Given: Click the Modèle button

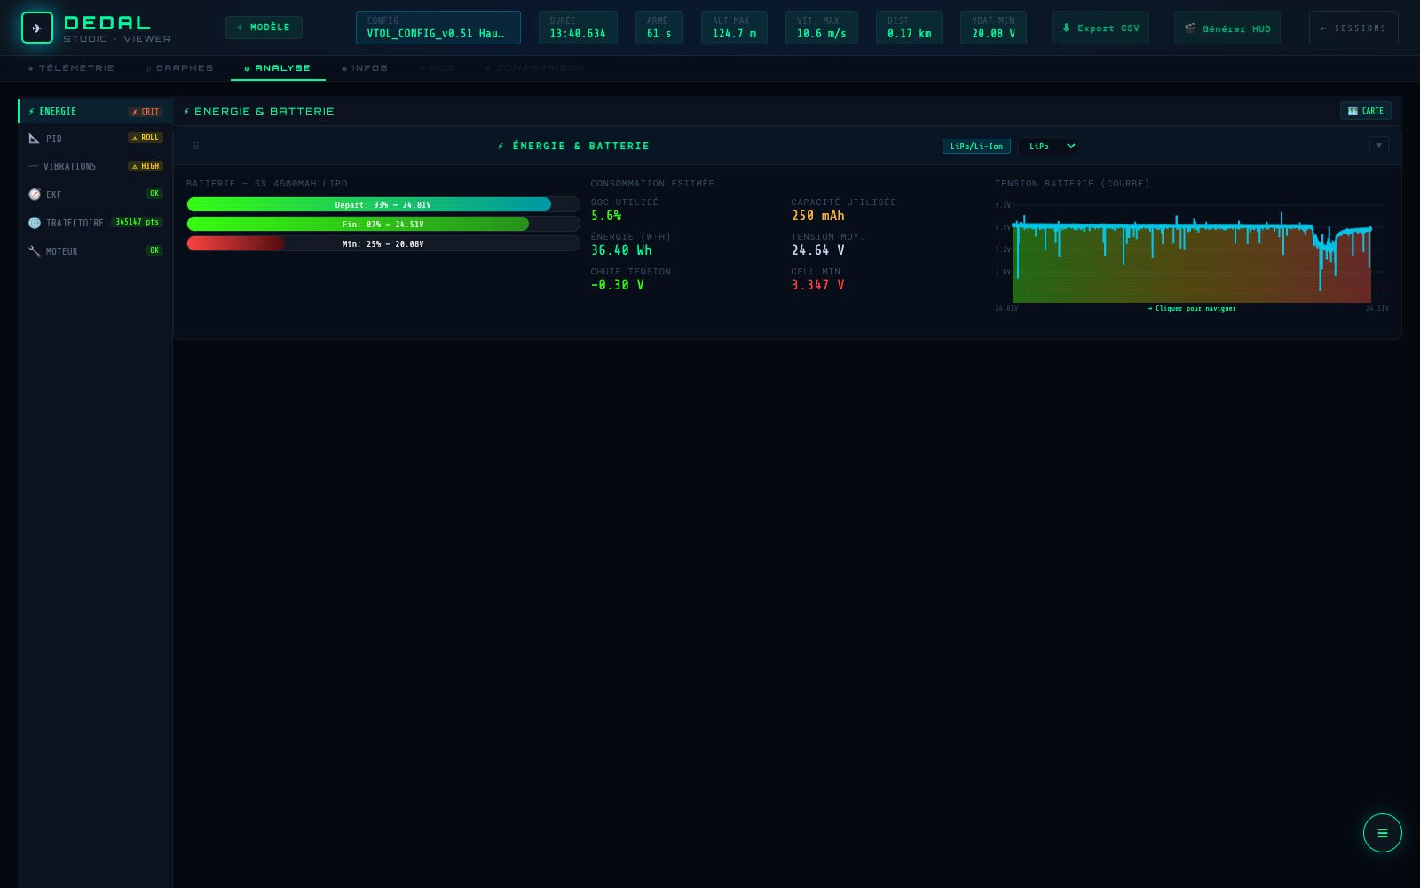Looking at the screenshot, I should tap(264, 28).
